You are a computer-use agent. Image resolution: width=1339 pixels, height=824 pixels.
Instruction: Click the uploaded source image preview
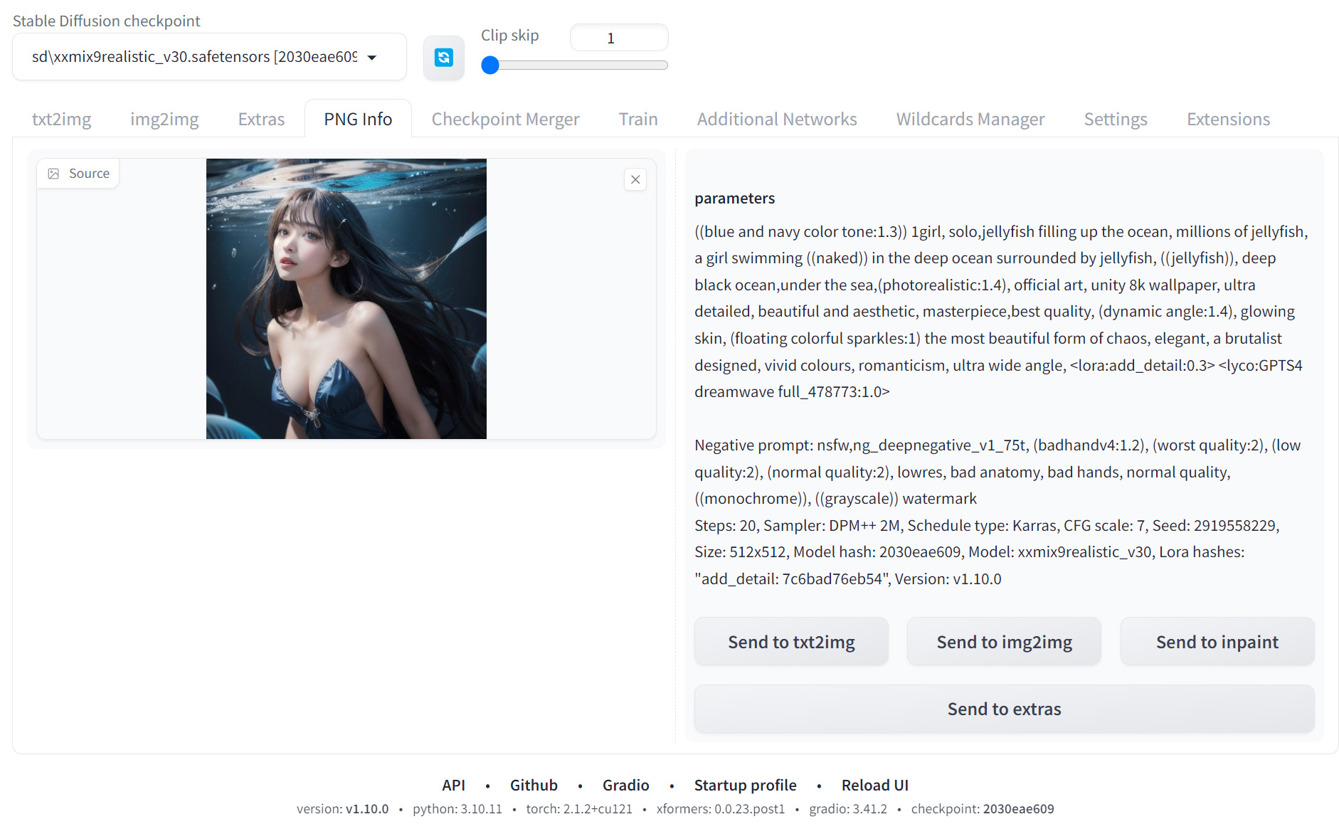[x=346, y=299]
